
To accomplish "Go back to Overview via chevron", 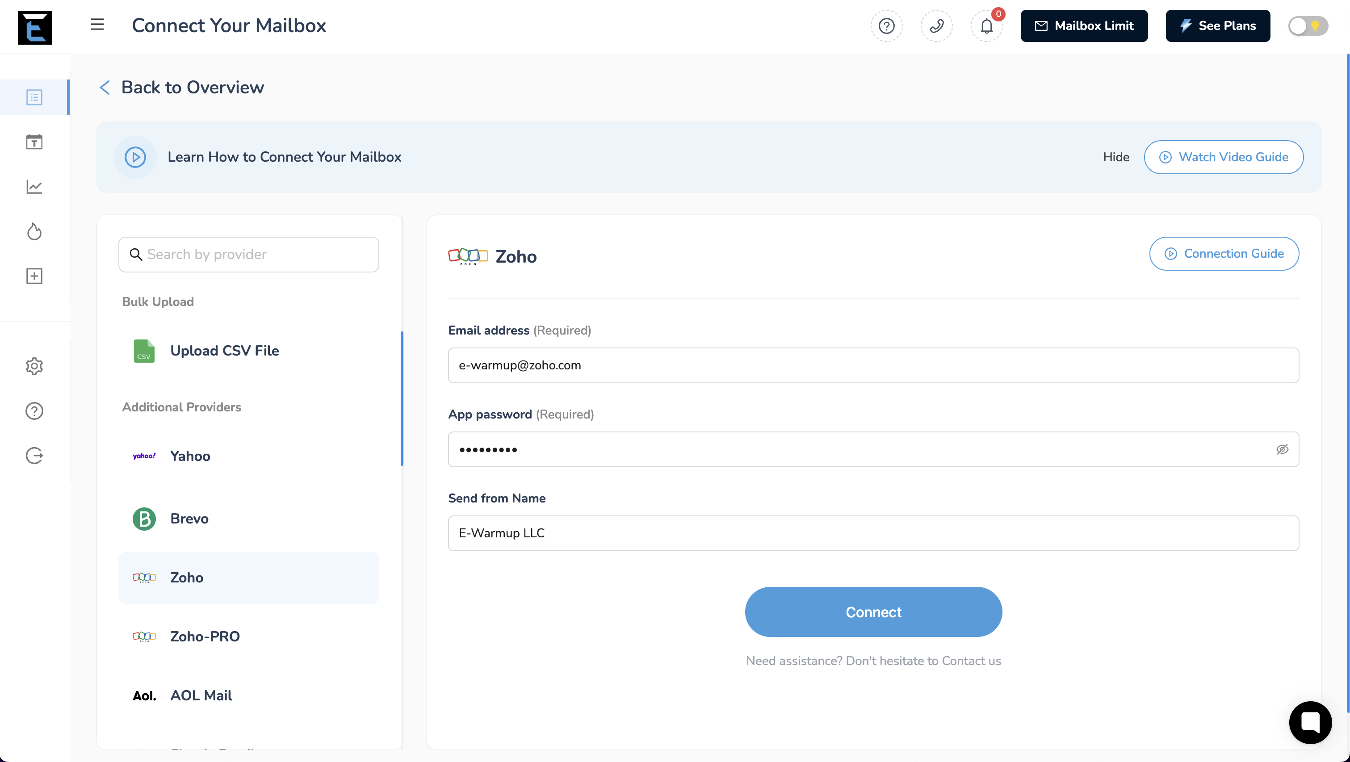I will click(105, 88).
